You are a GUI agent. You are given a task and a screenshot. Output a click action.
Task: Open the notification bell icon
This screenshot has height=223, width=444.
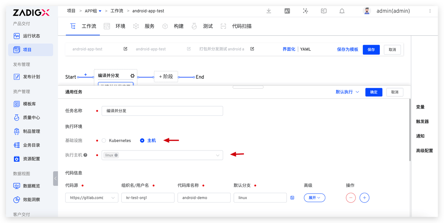[342, 11]
